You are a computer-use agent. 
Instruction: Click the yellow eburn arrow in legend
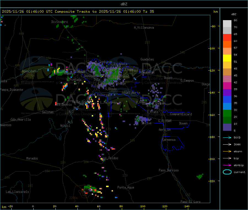tap(227, 151)
